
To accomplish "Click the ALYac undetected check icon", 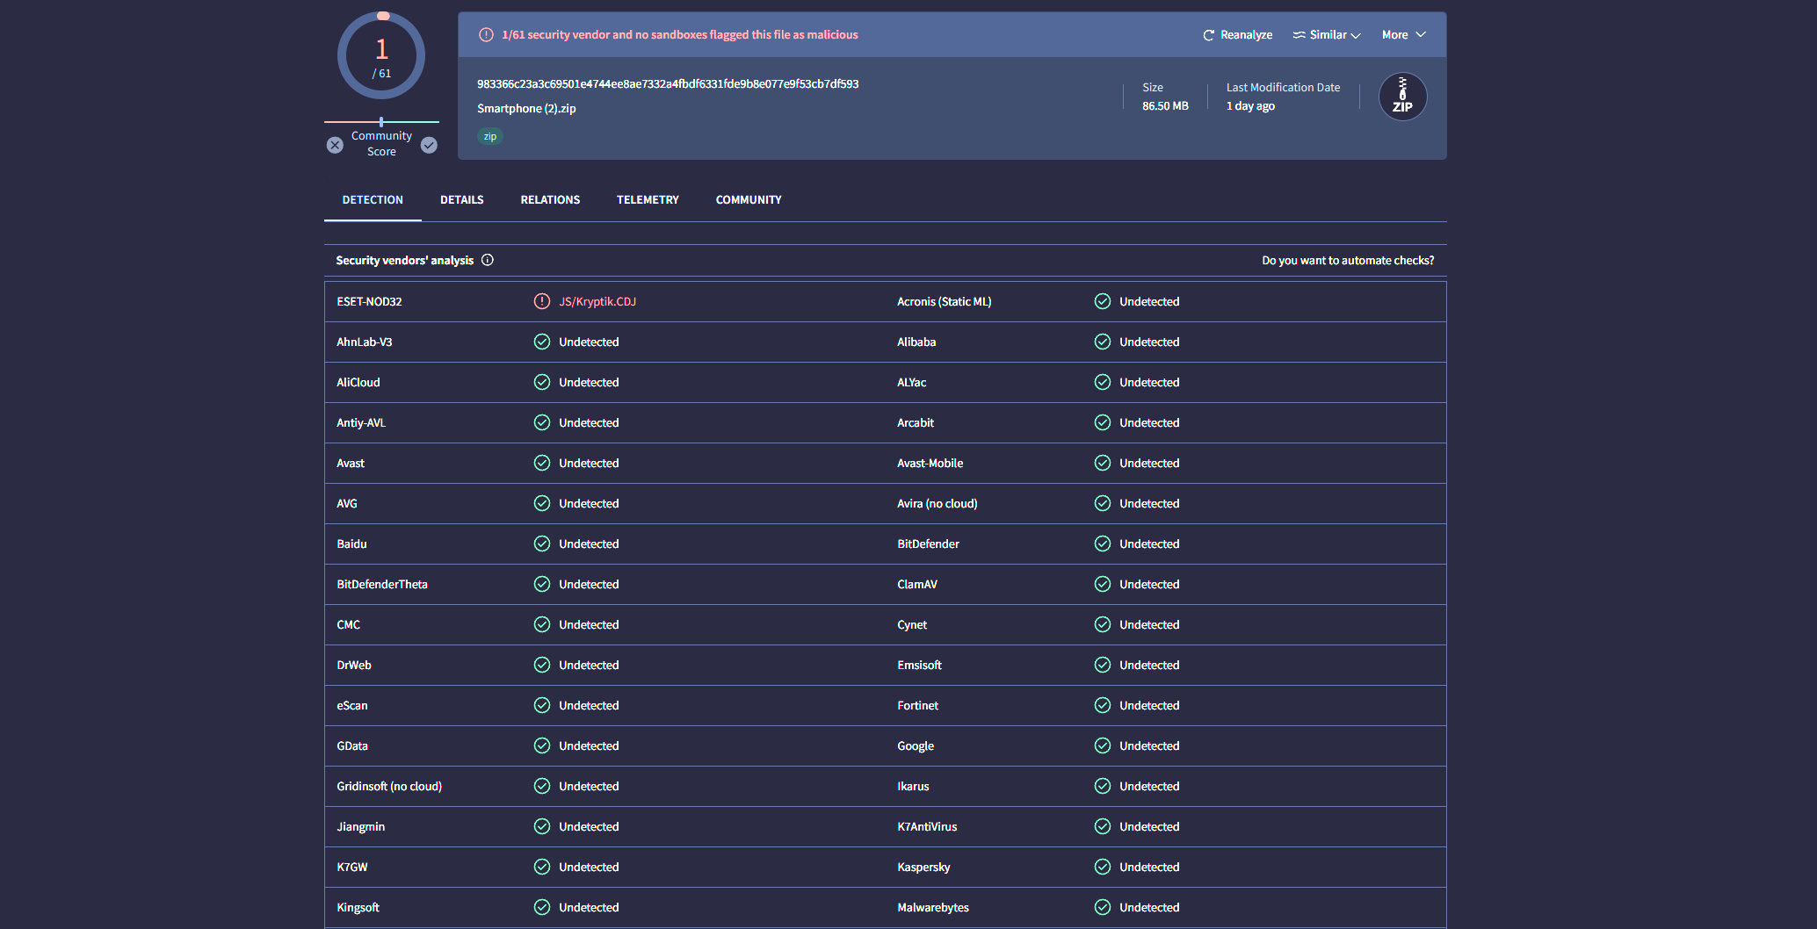I will pyautogui.click(x=1103, y=382).
